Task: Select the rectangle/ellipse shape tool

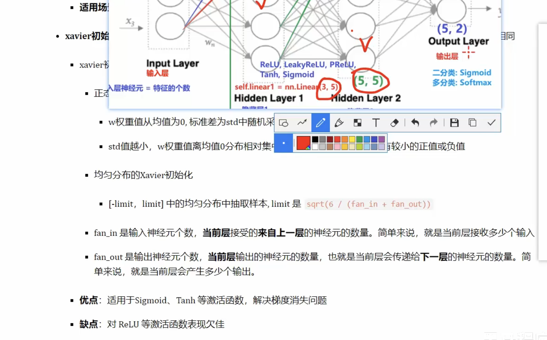Action: click(283, 123)
